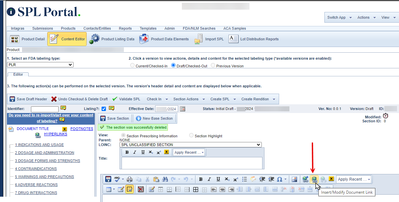This screenshot has width=399, height=202.
Task: Select 1 INDICATIONS AND USAGE section
Action: click(39, 145)
